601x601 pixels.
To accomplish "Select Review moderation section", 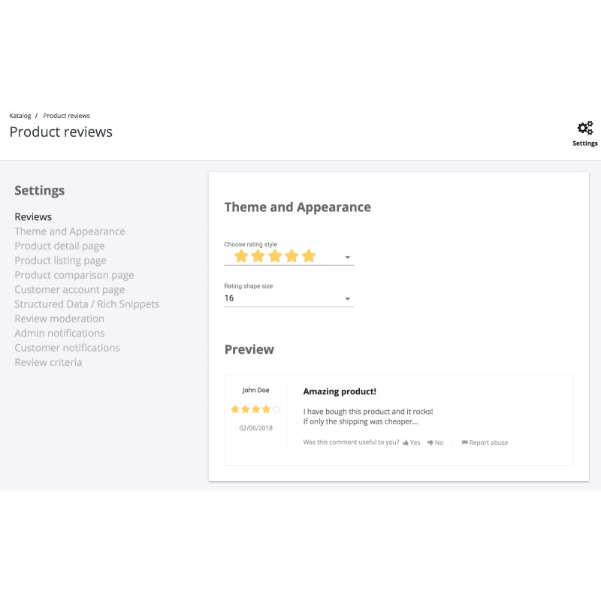I will 60,319.
